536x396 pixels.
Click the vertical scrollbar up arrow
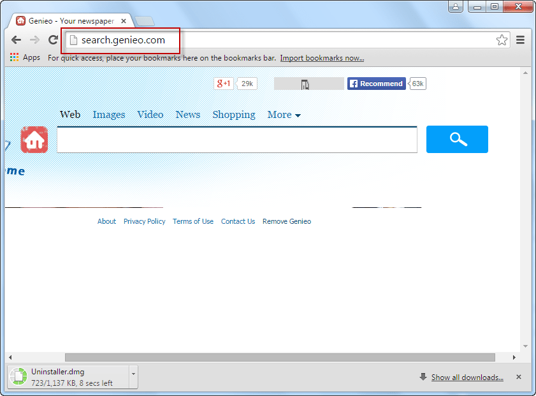click(525, 73)
